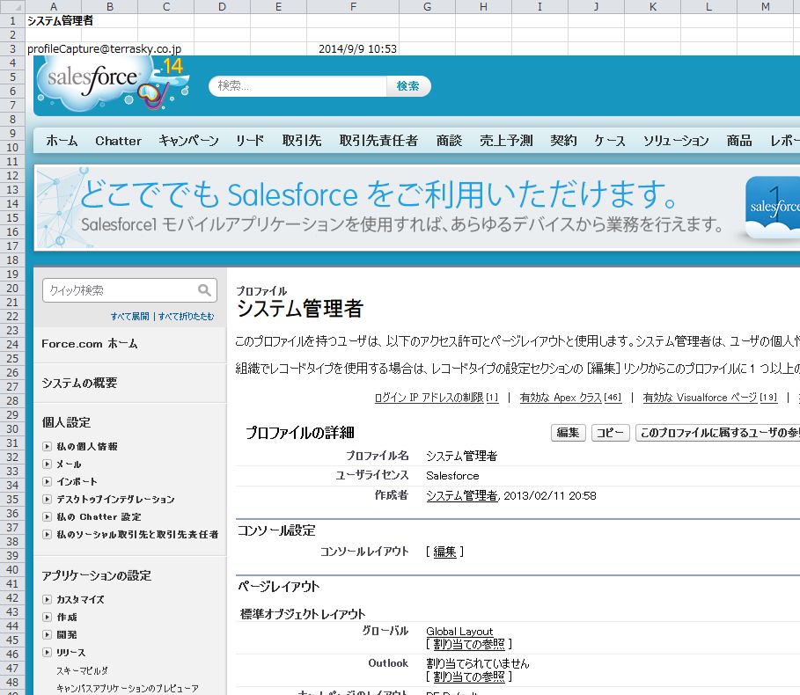
Task: Open the 取引先 tab
Action: (302, 141)
